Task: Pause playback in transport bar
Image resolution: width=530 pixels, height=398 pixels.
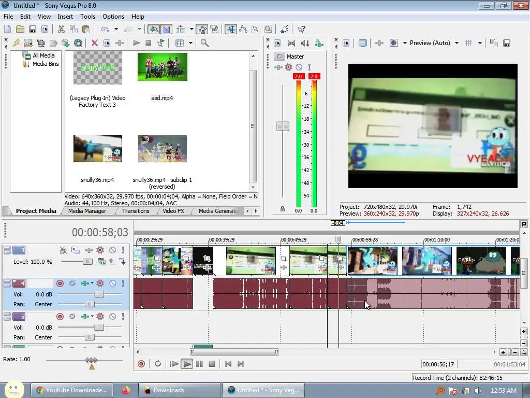Action: pos(199,364)
